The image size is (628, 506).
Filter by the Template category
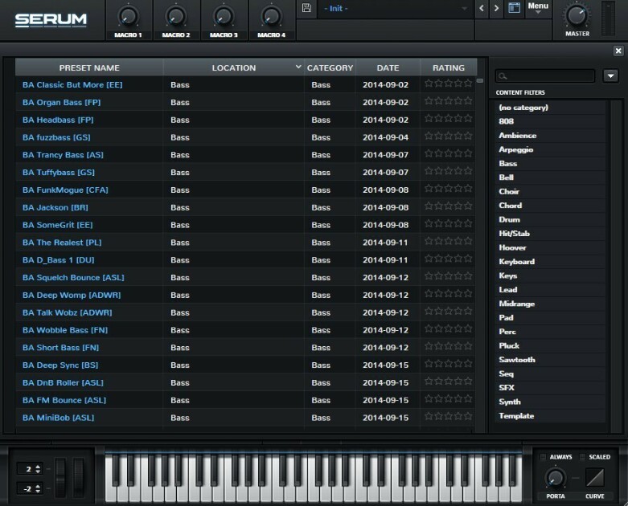click(549, 415)
